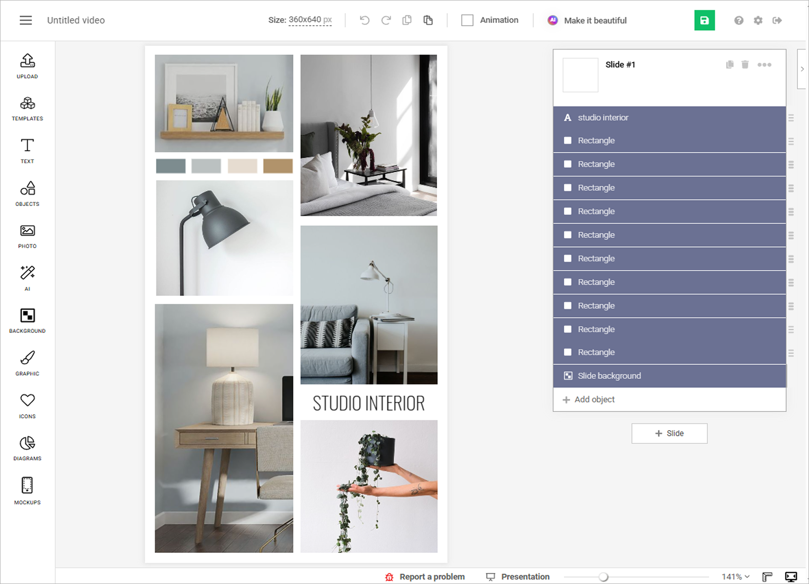Open the Mockups panel
This screenshot has width=809, height=584.
click(27, 491)
